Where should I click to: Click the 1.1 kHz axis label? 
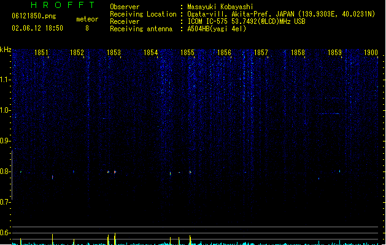coord(5,80)
